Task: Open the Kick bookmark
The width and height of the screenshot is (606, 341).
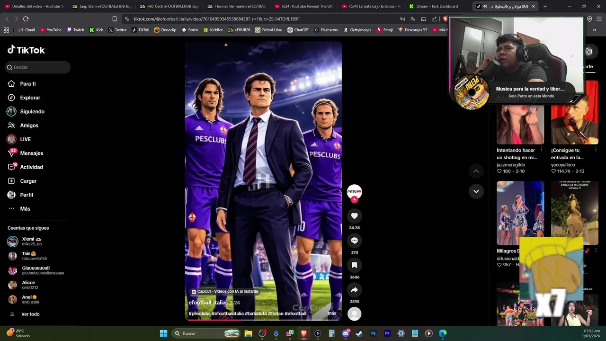Action: [x=96, y=30]
